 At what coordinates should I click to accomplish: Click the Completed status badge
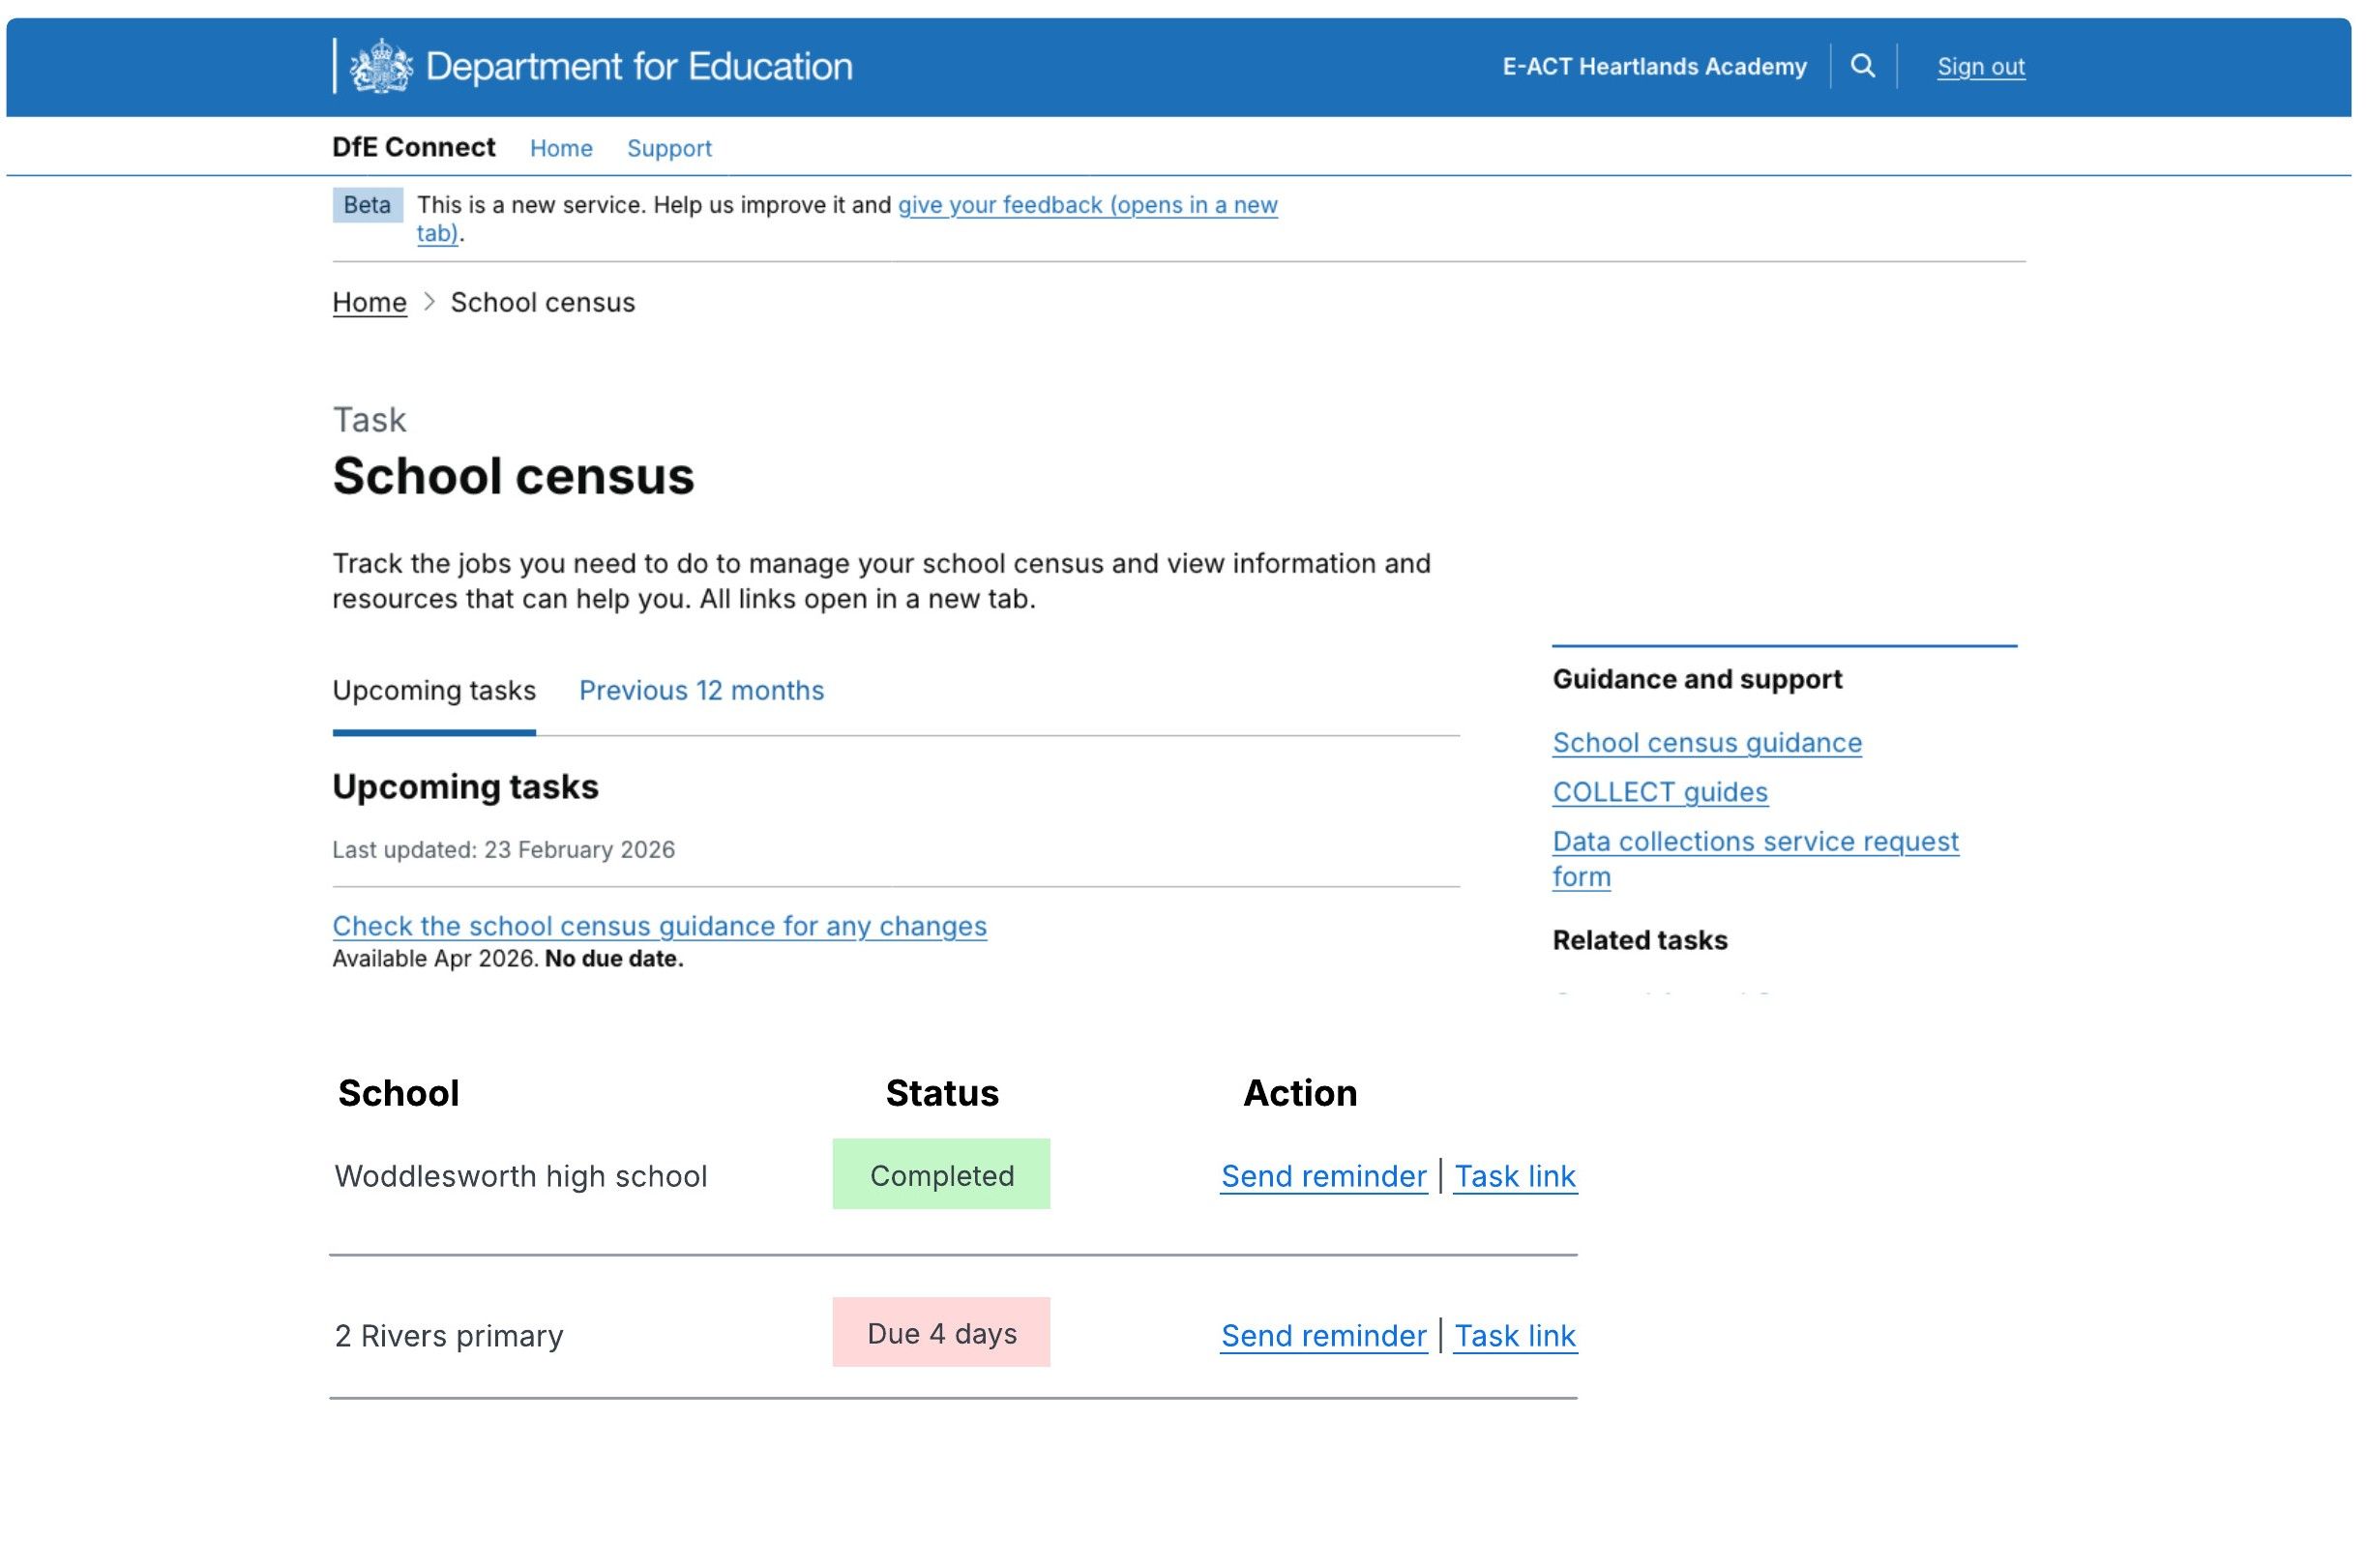[x=941, y=1176]
